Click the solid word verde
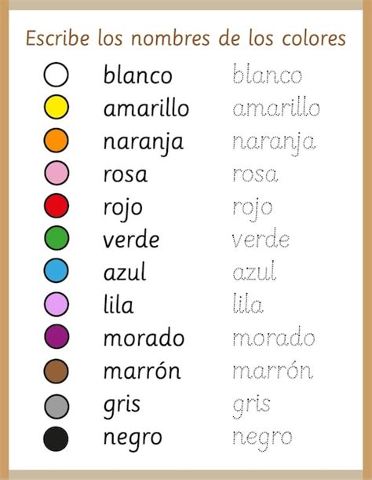 click(131, 238)
